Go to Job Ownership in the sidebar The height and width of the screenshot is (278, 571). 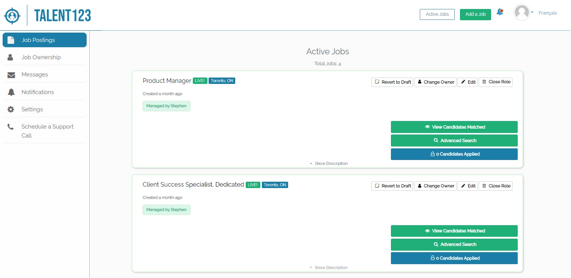[x=41, y=57]
